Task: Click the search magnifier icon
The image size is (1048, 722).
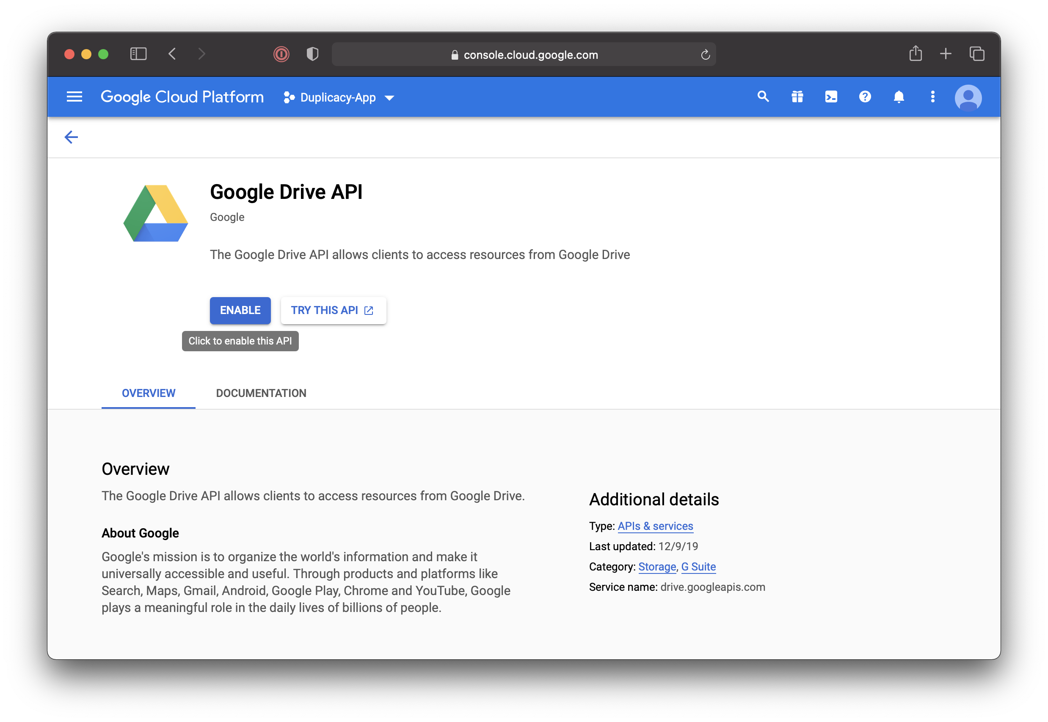Action: coord(763,97)
